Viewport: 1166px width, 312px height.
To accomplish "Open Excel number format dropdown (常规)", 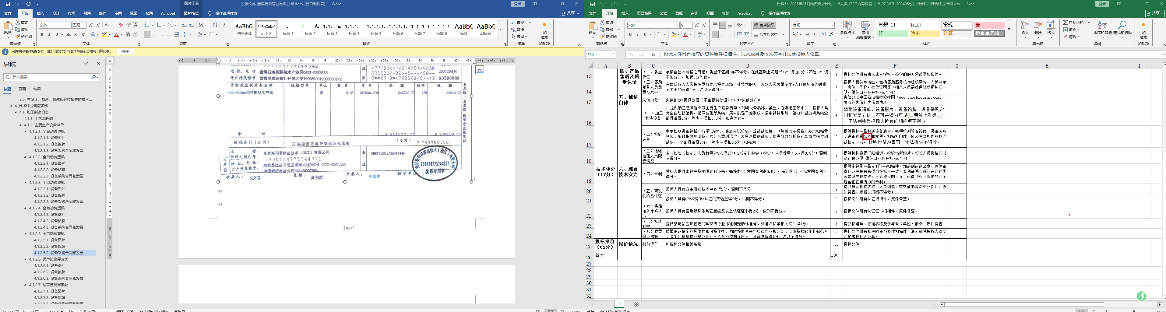I will 832,25.
